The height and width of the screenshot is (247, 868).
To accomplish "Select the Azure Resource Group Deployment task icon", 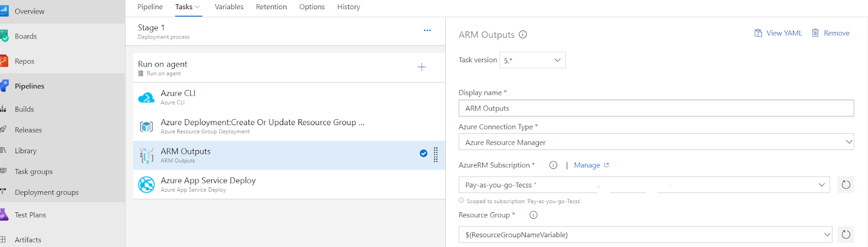I will coord(146,127).
